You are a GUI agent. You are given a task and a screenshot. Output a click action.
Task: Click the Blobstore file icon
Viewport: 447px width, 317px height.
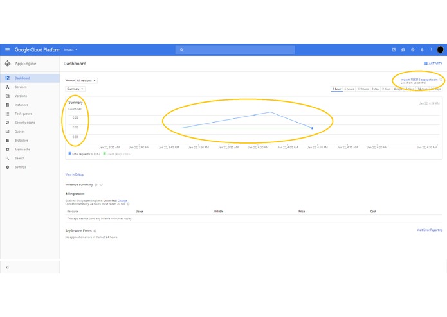coord(8,141)
